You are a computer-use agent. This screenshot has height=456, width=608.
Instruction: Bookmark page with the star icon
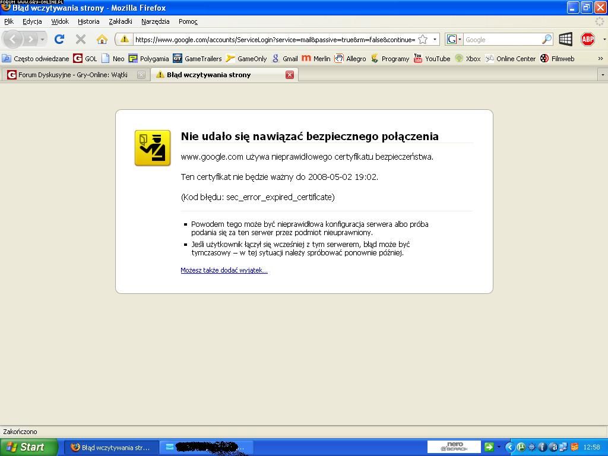pyautogui.click(x=423, y=39)
